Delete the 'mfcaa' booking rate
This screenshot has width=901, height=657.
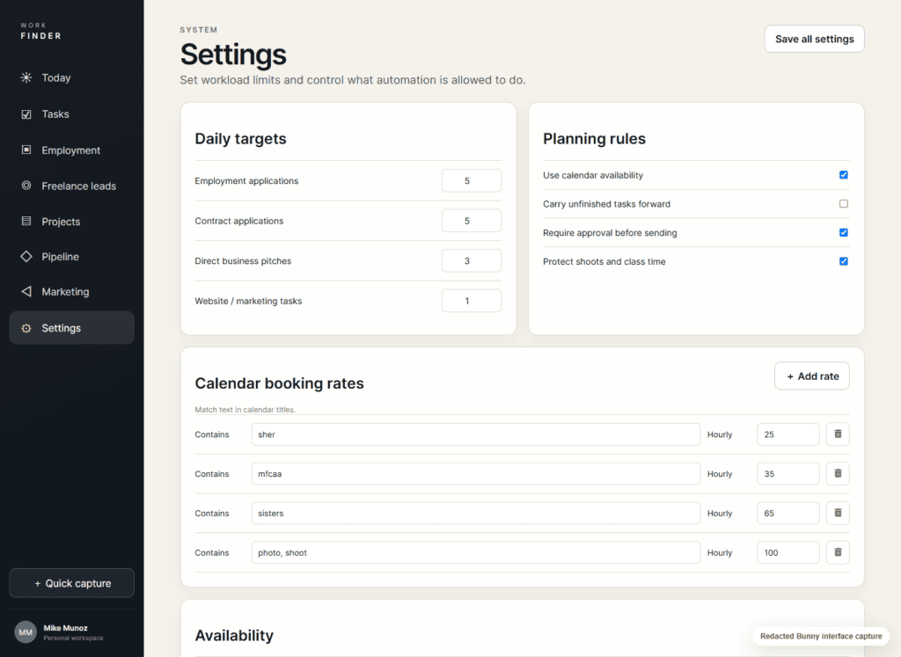(838, 474)
